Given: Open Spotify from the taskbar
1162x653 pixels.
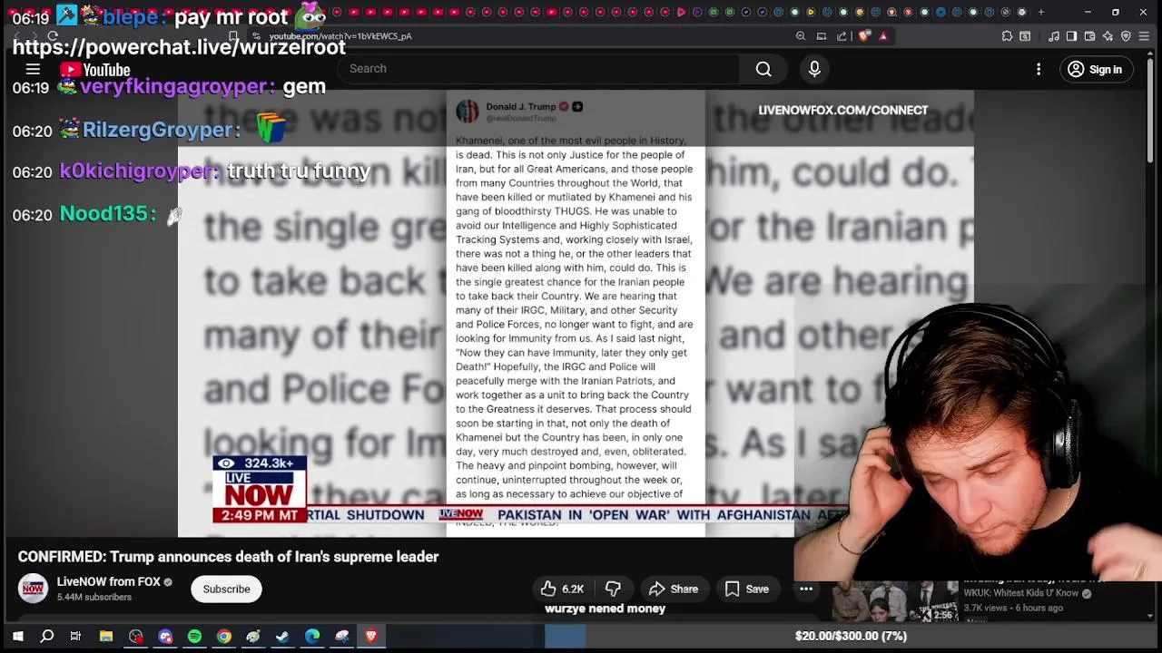Looking at the screenshot, I should coord(194,637).
